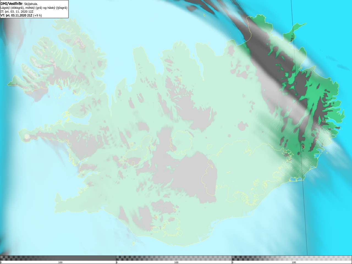This screenshot has height=264, width=352.
Task: Click the 100 label under the dark gray scale
Action: pyautogui.click(x=60, y=262)
